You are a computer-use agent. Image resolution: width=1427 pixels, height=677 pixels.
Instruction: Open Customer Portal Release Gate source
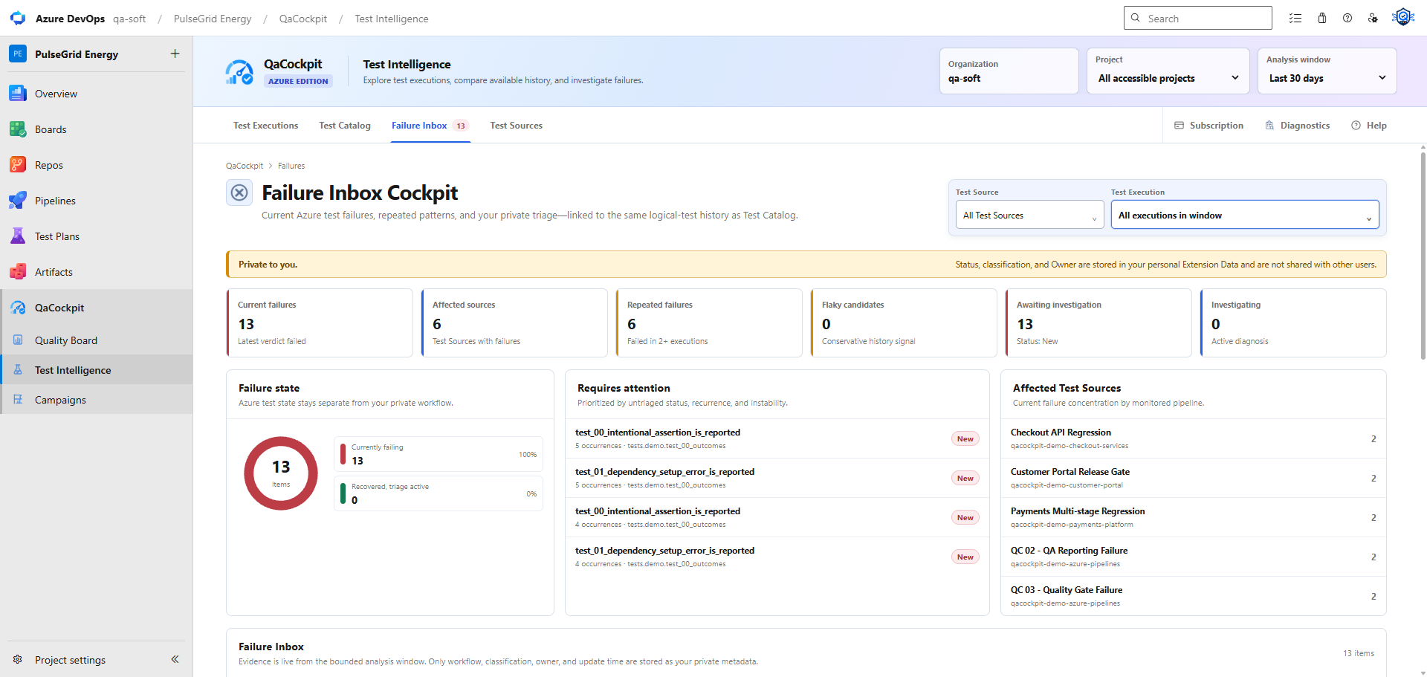coord(1193,478)
